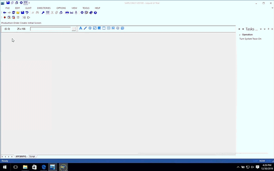Collapse the Operation section in Tasks
Viewport: 274px width, 171px height.
240,35
